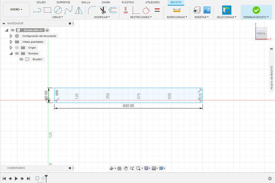The image size is (275, 183).
Task: Apply the Perpendicular constraint icon
Action: [136, 10]
